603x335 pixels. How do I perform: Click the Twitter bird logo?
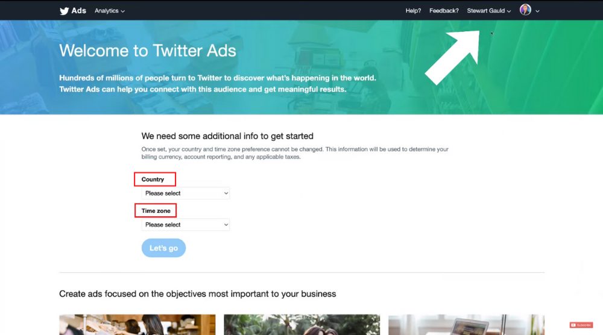click(x=65, y=11)
